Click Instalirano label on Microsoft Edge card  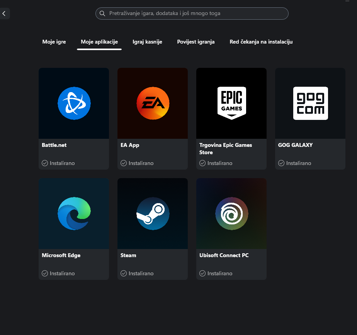point(62,273)
